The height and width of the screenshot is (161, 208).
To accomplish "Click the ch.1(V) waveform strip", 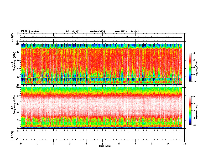I will [103, 37].
